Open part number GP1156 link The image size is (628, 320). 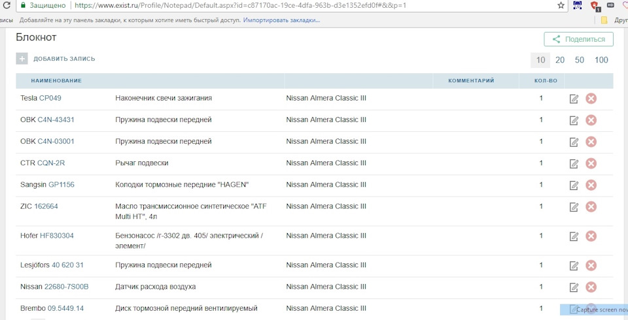(x=61, y=184)
